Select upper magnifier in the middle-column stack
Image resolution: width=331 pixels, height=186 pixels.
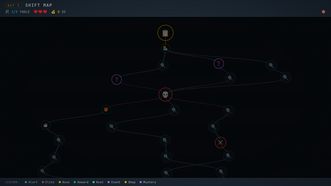point(165,140)
